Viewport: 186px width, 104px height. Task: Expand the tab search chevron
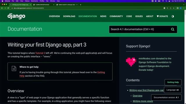pyautogui.click(x=184, y=5)
